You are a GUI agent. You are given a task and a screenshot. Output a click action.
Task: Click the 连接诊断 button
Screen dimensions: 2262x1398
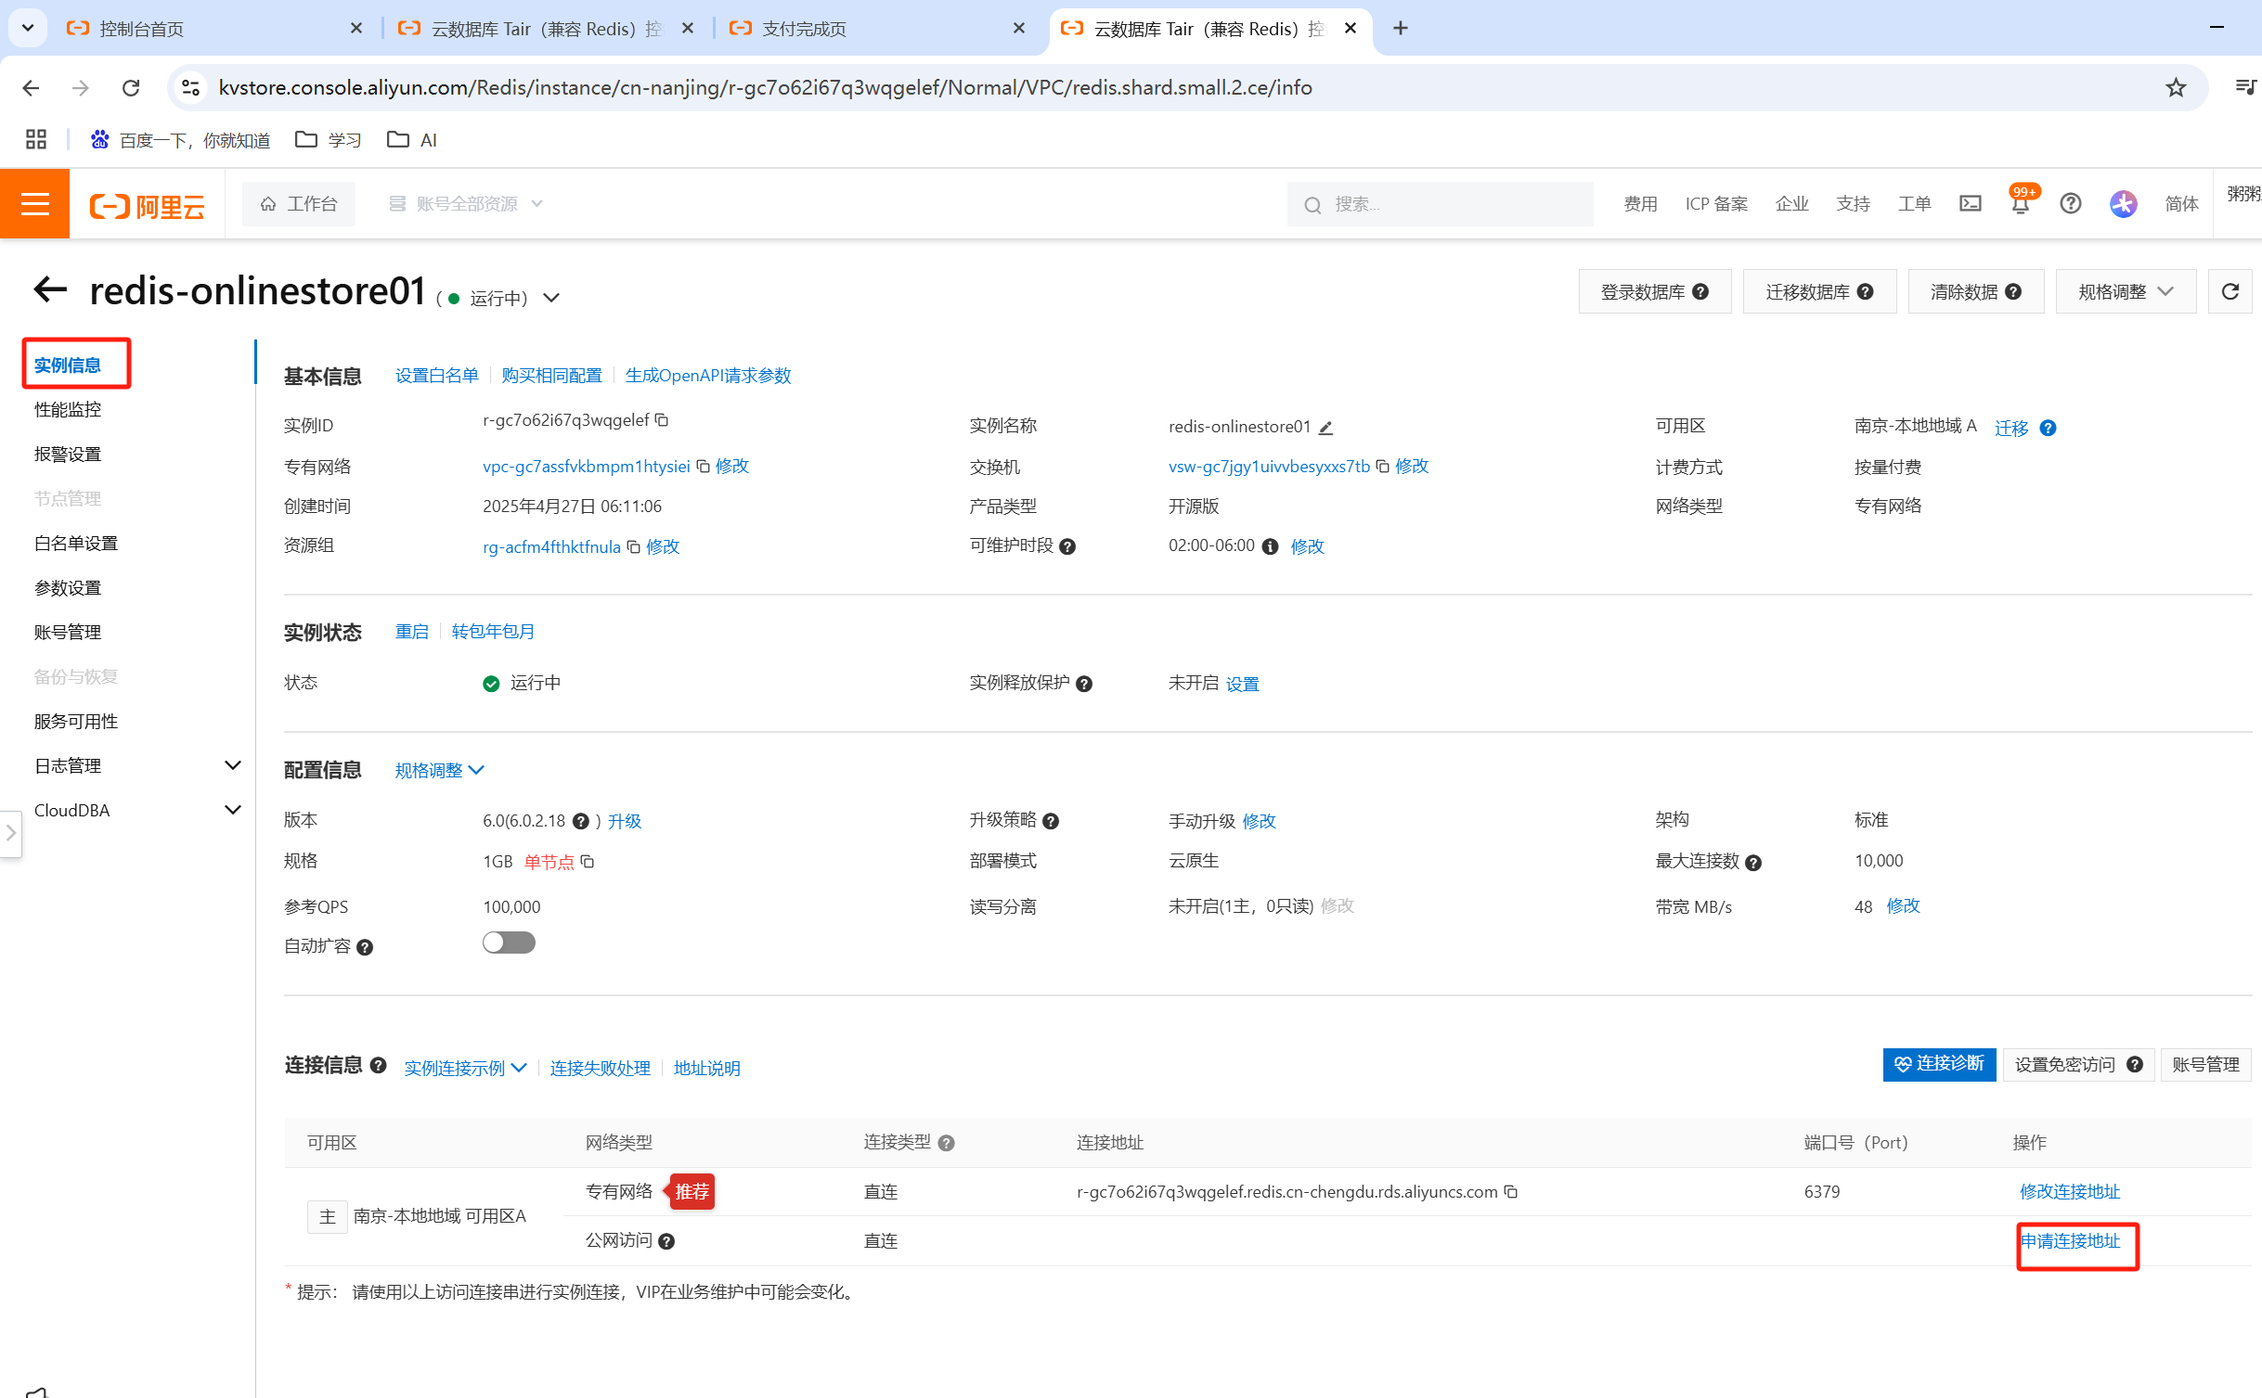click(1938, 1064)
